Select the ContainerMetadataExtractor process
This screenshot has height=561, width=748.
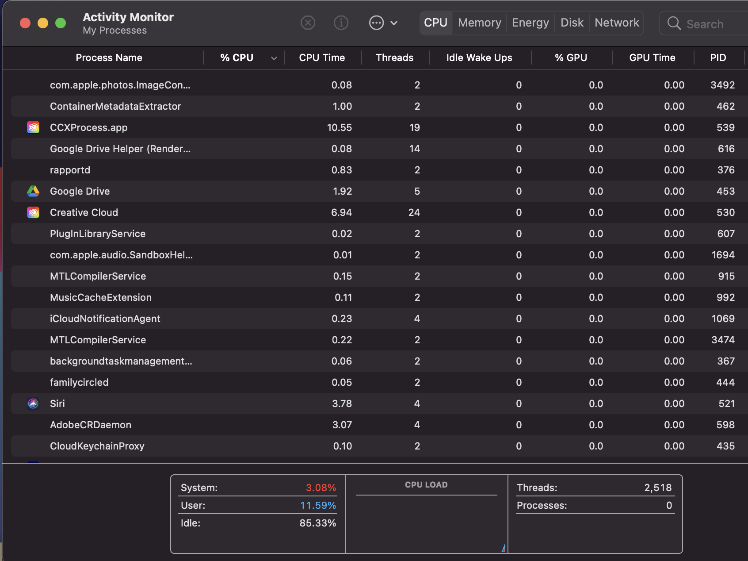pyautogui.click(x=115, y=106)
